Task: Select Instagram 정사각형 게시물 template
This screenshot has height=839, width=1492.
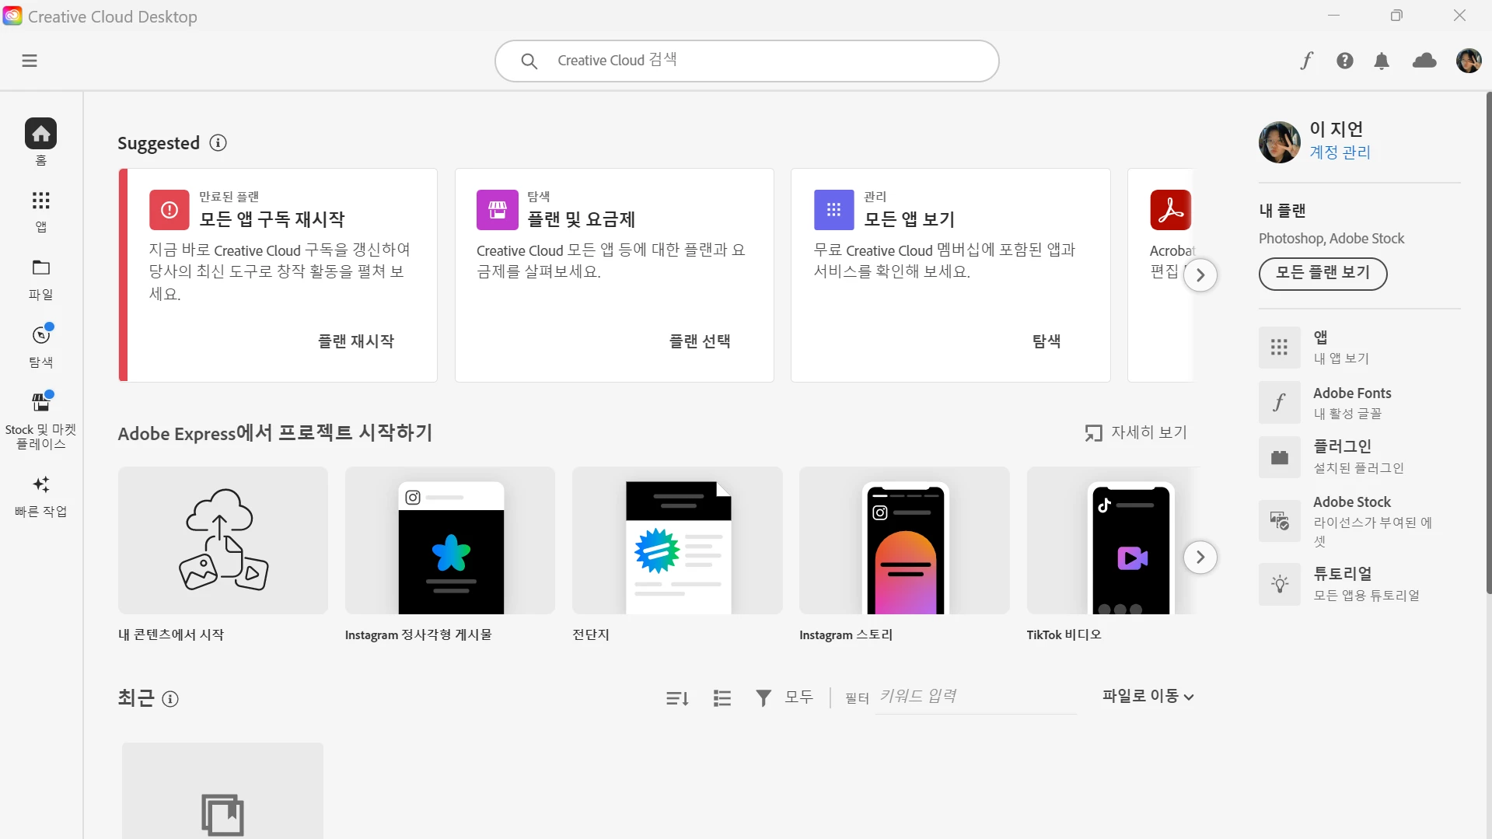Action: 450,540
